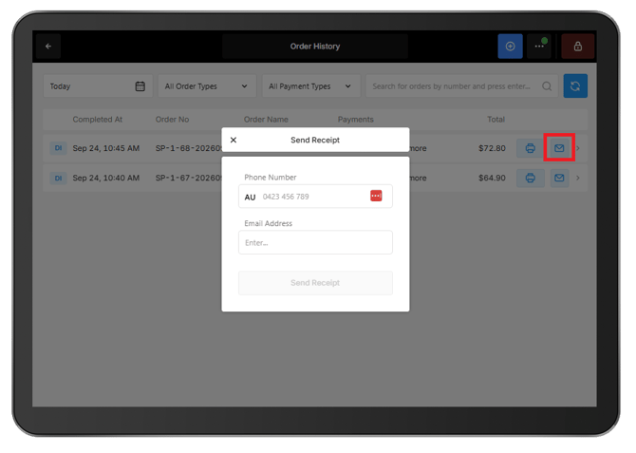Click the DI badge on the 10:40 AM order

click(x=58, y=178)
